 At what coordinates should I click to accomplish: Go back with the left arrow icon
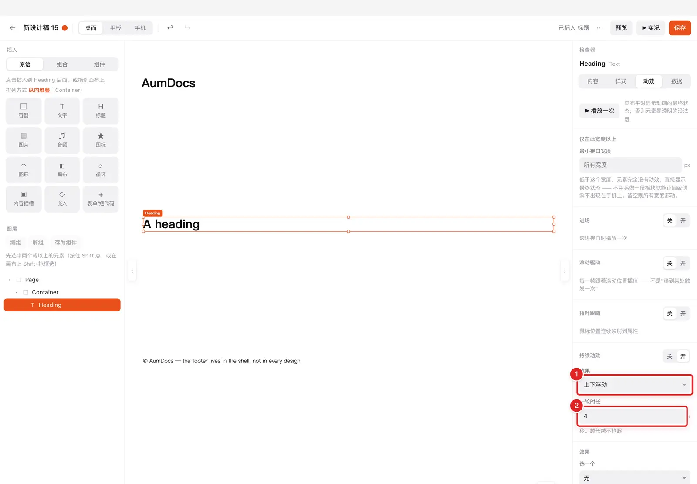[x=13, y=28]
